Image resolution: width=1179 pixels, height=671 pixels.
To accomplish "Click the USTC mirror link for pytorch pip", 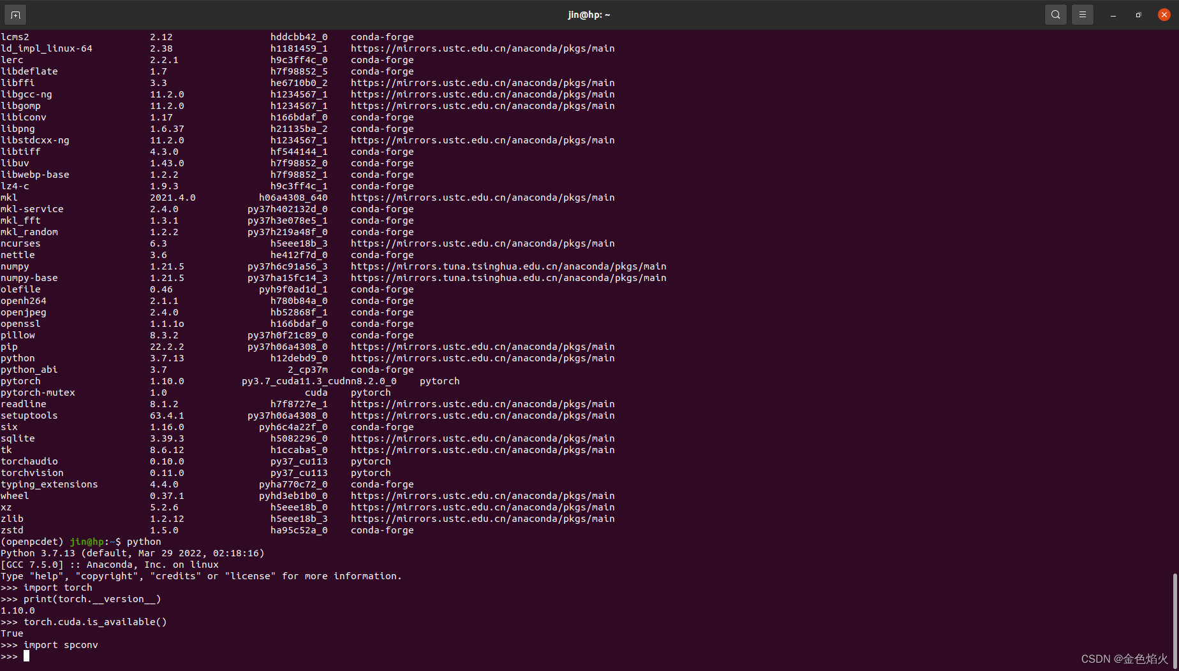I will (x=482, y=346).
